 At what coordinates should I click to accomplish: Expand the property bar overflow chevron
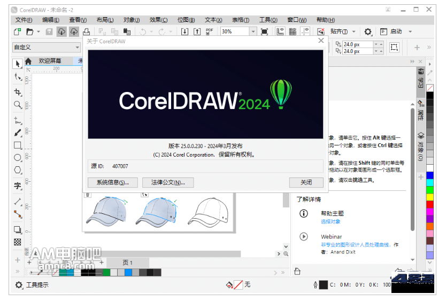coord(429,47)
